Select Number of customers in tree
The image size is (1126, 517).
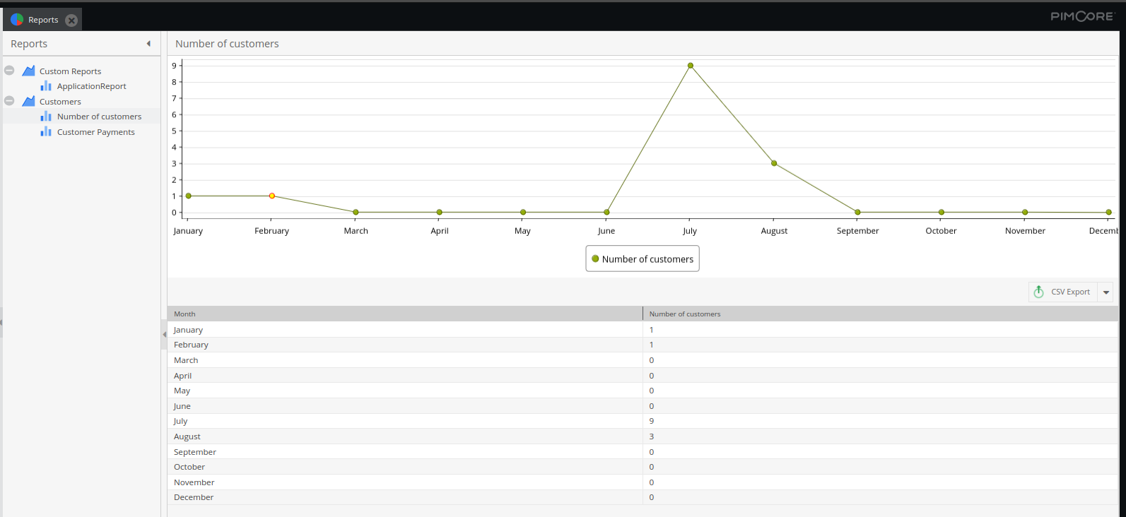(x=99, y=117)
